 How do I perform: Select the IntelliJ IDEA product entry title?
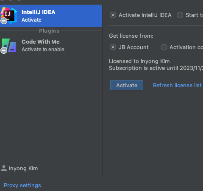(x=39, y=12)
